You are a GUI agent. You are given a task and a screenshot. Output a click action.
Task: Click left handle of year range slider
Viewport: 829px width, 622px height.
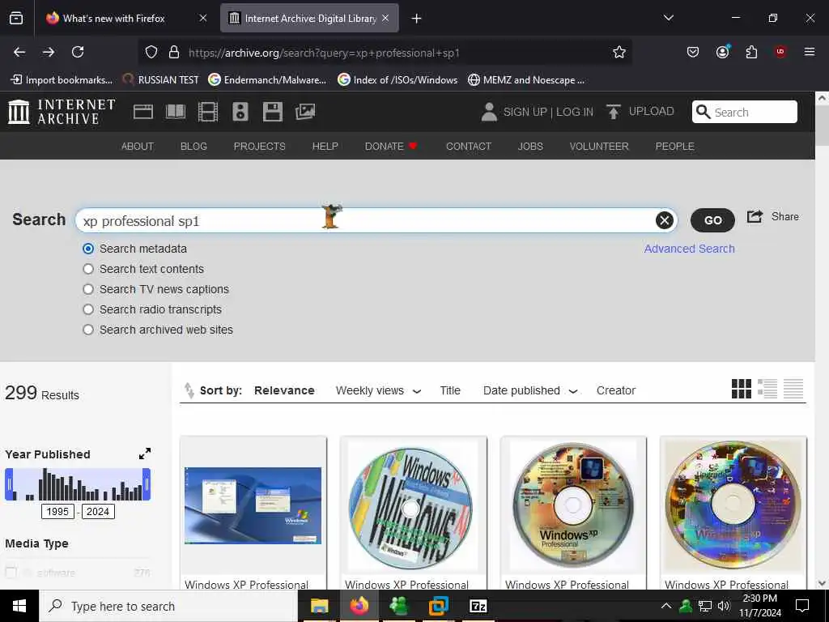(x=9, y=484)
